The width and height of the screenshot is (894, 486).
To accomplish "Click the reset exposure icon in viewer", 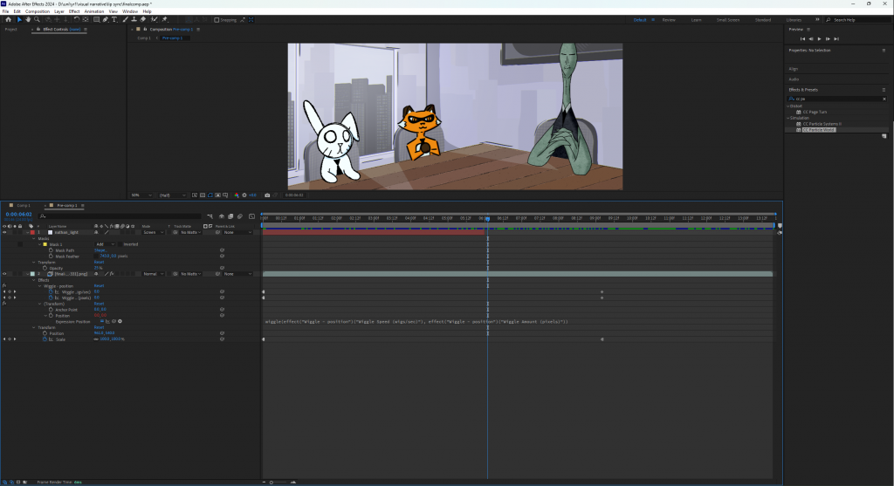I will [x=244, y=195].
